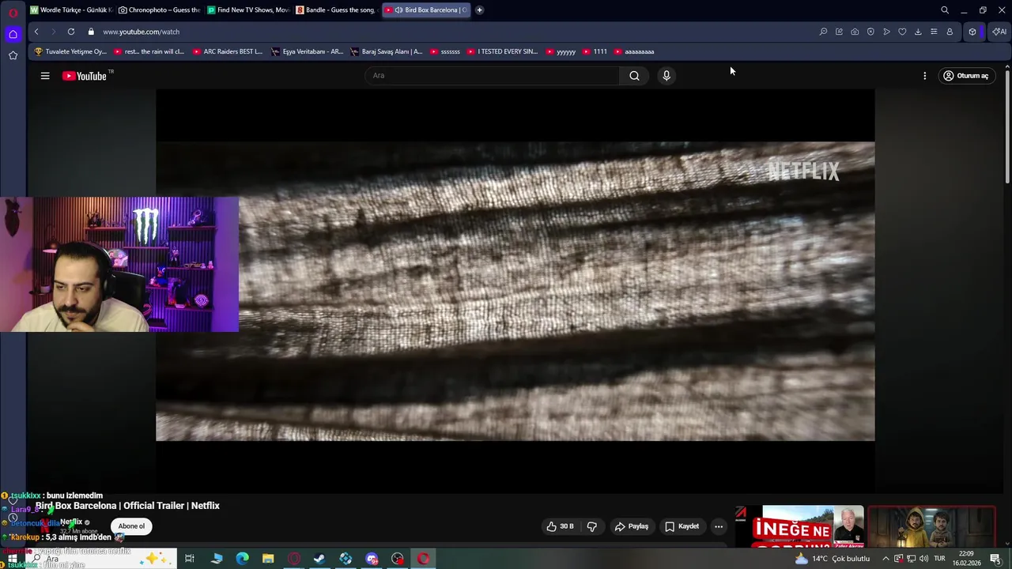Viewport: 1012px width, 569px height.
Task: Open YouTube settings three-dot menu in header
Action: click(924, 76)
